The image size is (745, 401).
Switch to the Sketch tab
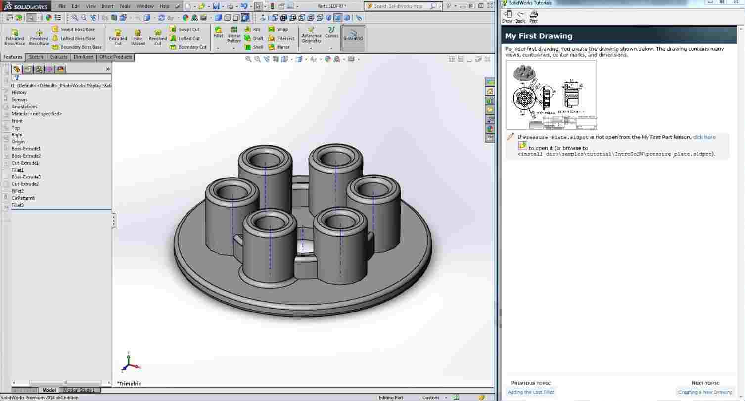click(36, 57)
